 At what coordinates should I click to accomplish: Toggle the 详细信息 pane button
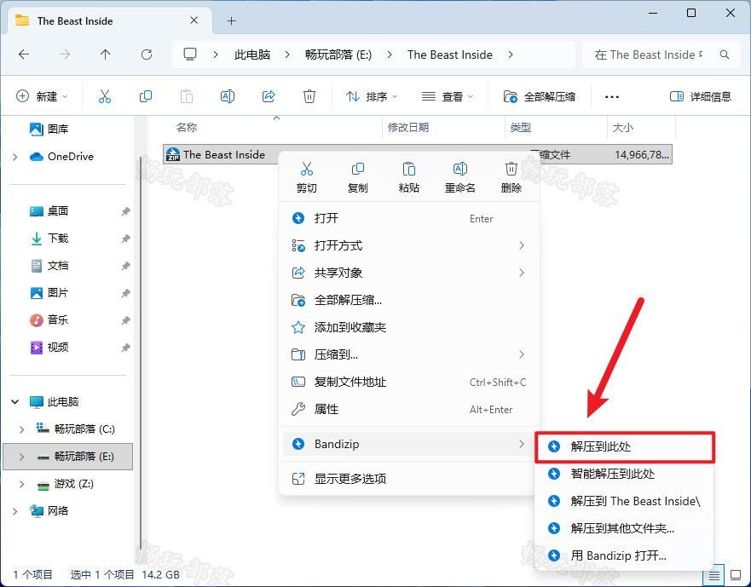[x=700, y=97]
